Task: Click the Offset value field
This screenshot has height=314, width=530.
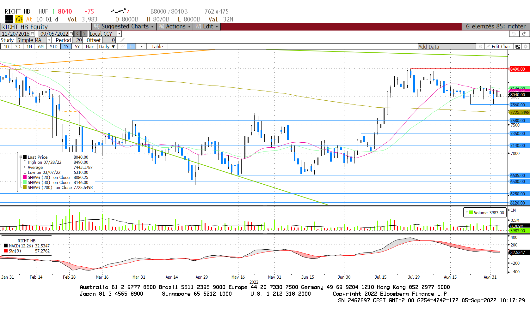Action: [x=109, y=40]
